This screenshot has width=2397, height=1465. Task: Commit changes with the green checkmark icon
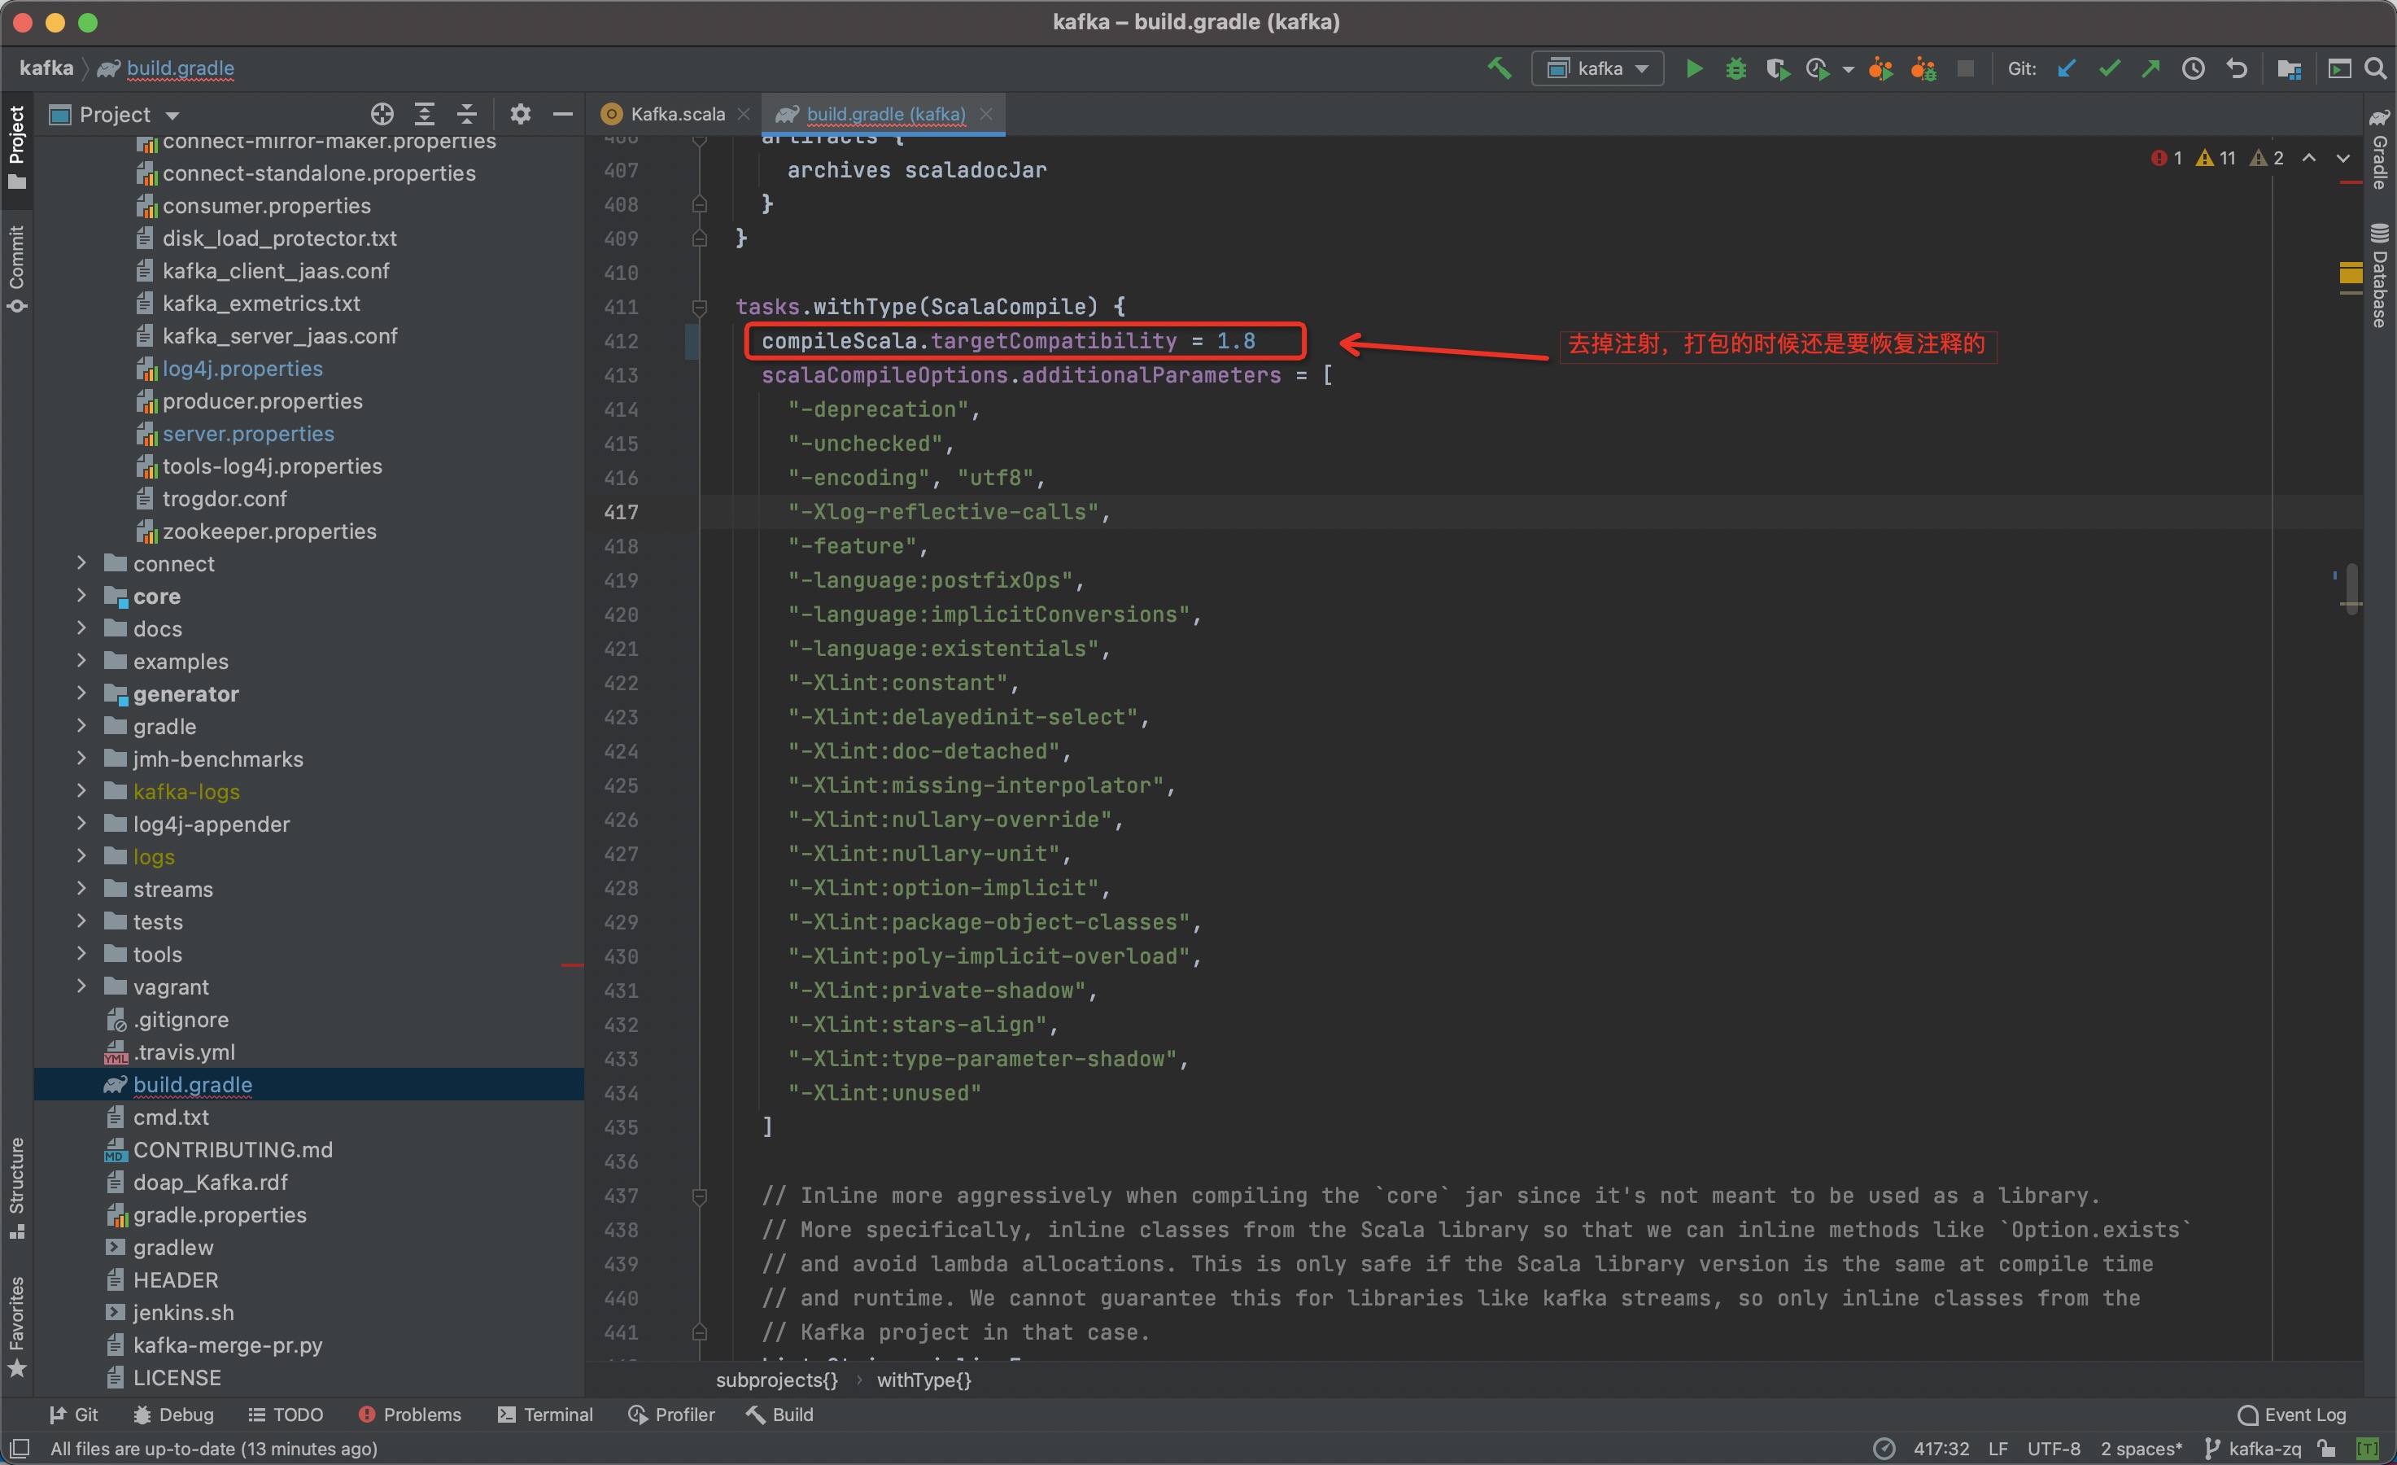pos(2109,68)
